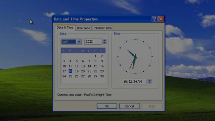Pick day 24 in the calendar
Screen dimensions: 215x121
[x=64, y=76]
